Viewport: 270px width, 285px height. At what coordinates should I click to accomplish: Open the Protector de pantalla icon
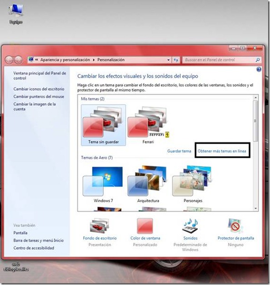235,225
